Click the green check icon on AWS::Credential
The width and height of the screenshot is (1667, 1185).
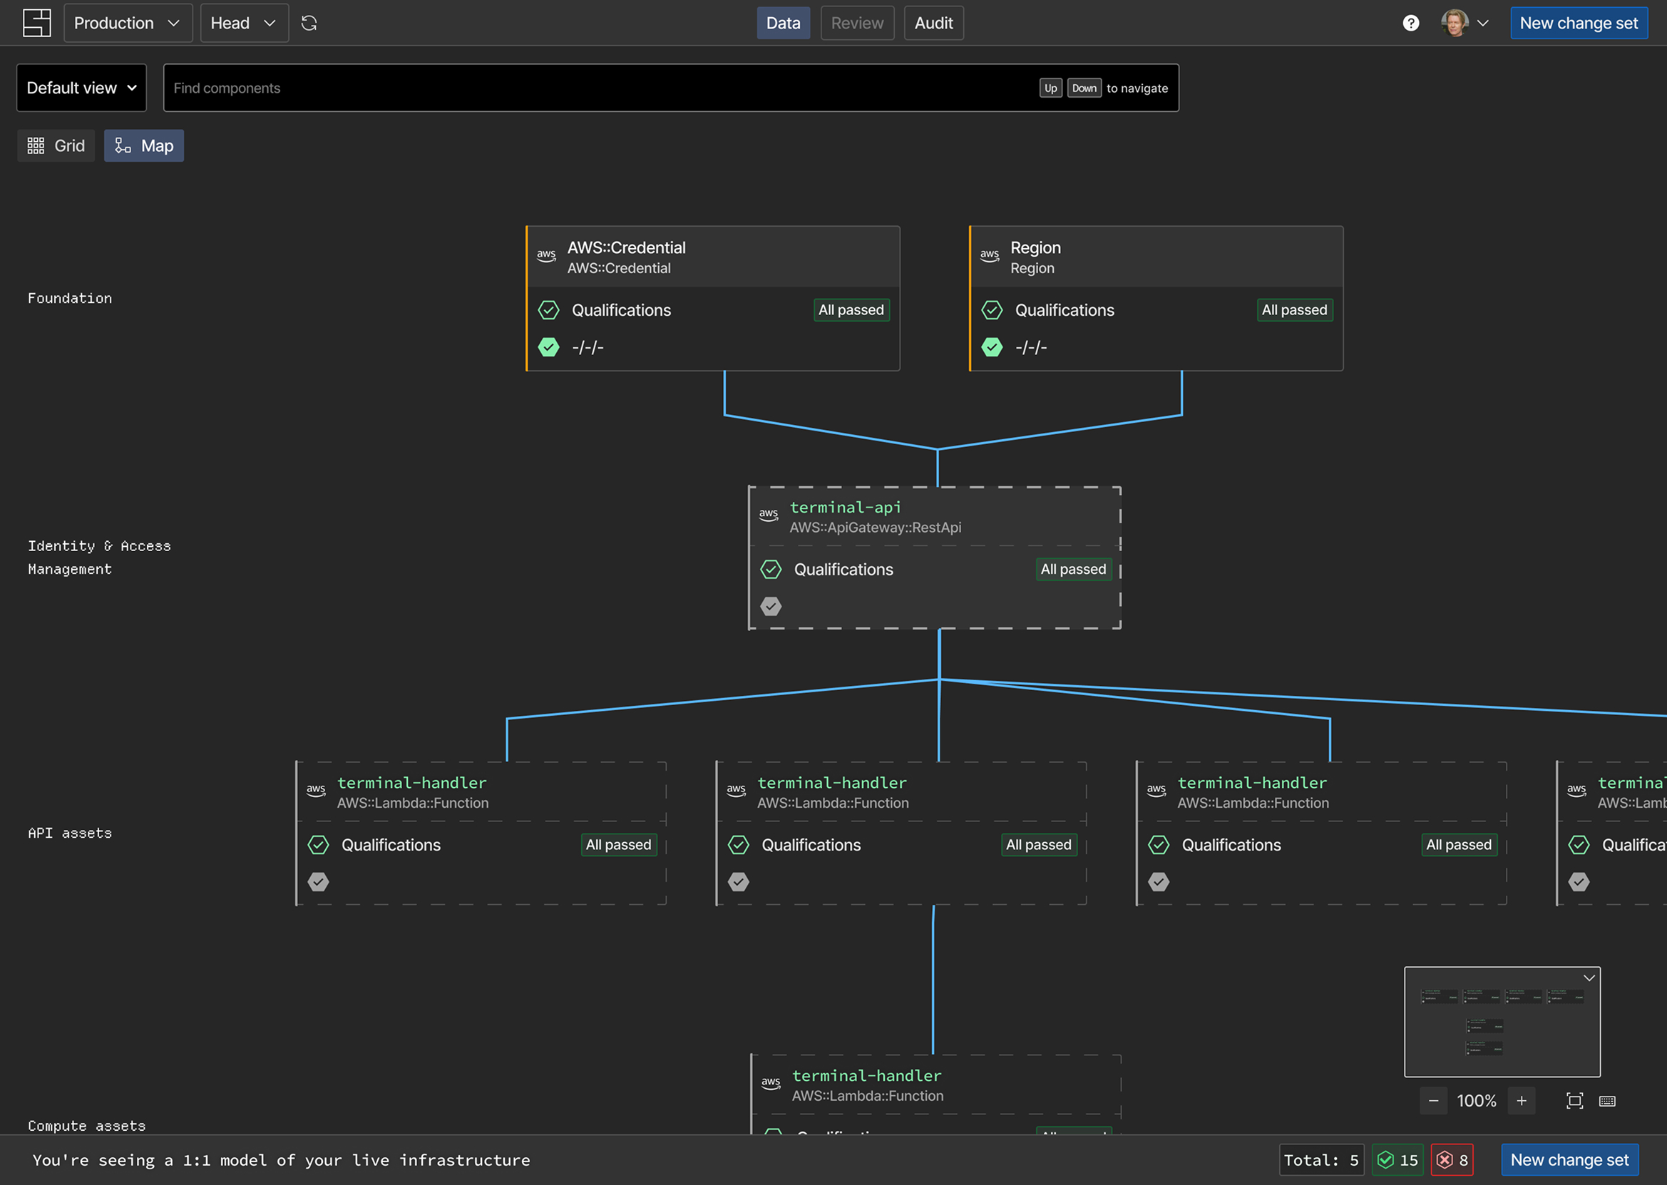click(x=548, y=347)
